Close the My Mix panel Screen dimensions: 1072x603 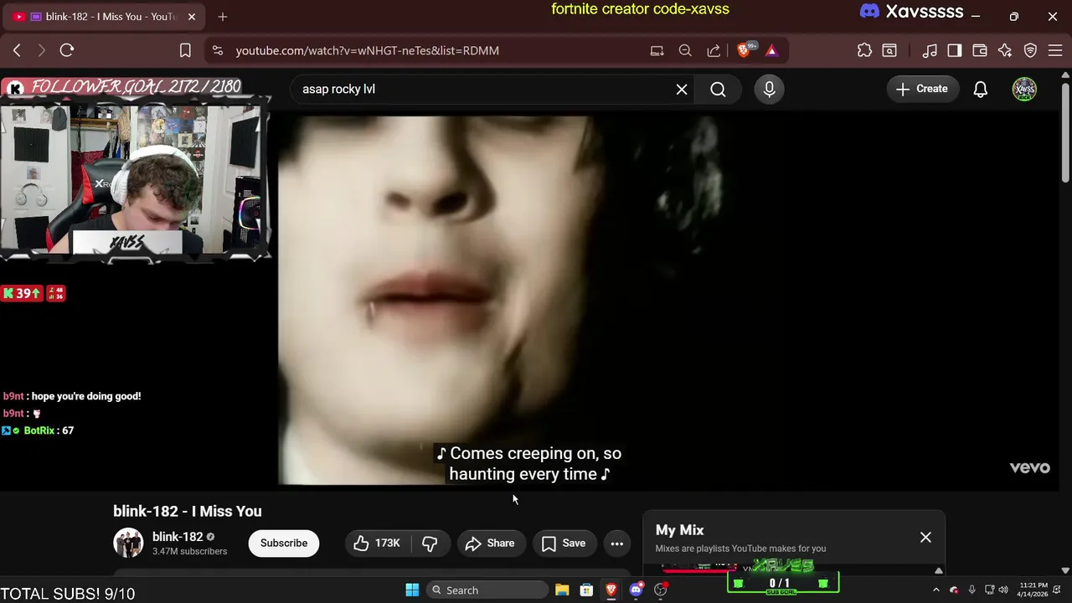[x=925, y=537]
